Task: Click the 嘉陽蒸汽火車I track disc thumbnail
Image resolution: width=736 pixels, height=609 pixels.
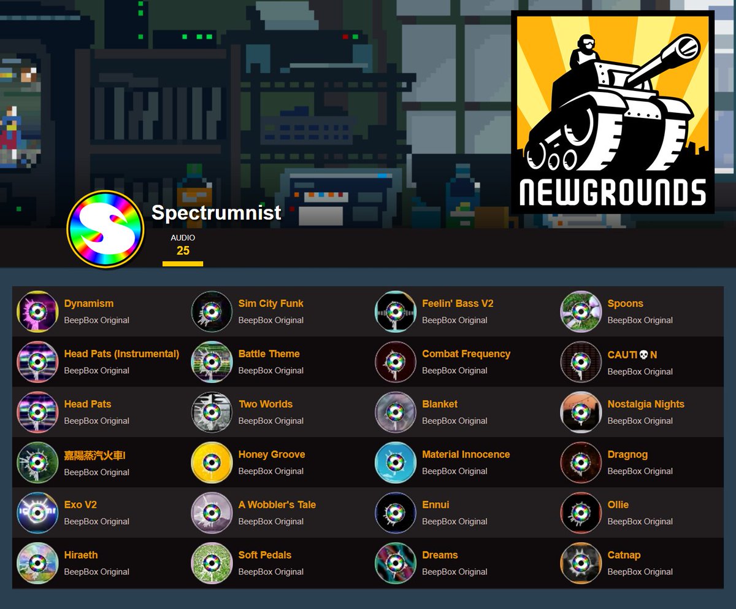Action: tap(37, 462)
